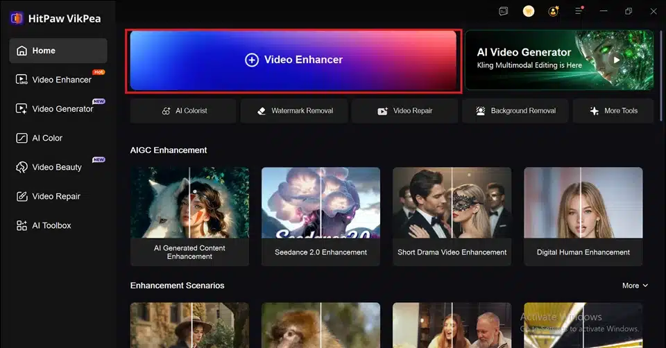The image size is (666, 348).
Task: Expand the More dropdown in Enhancement Scenarios
Action: 635,286
